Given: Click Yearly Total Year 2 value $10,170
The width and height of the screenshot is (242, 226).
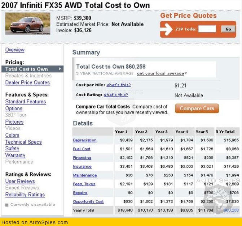Looking at the screenshot, I should pyautogui.click(x=145, y=210).
